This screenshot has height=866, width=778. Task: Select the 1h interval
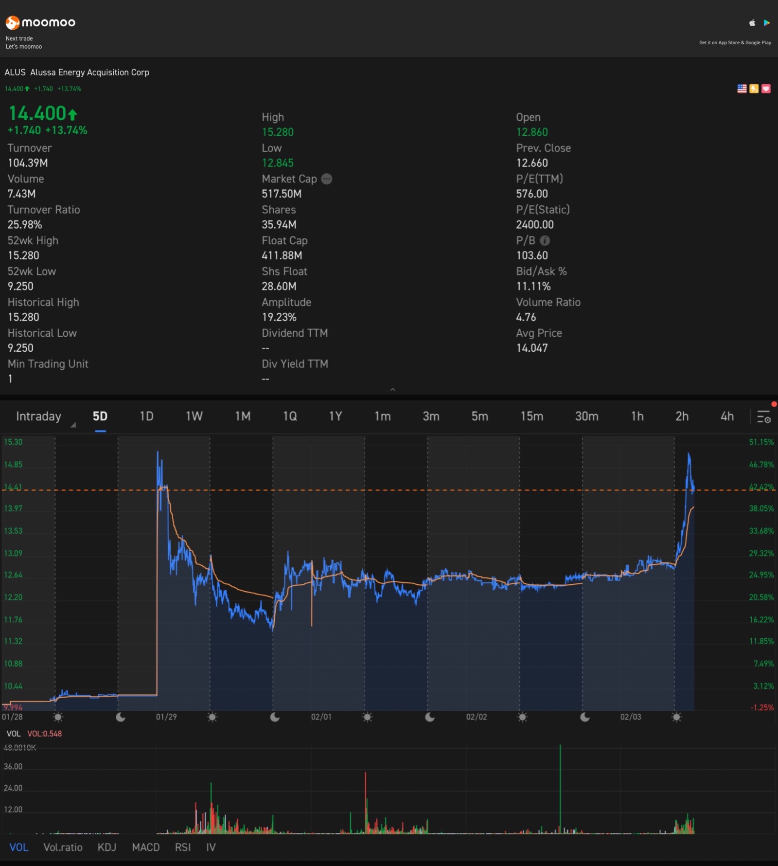coord(637,416)
